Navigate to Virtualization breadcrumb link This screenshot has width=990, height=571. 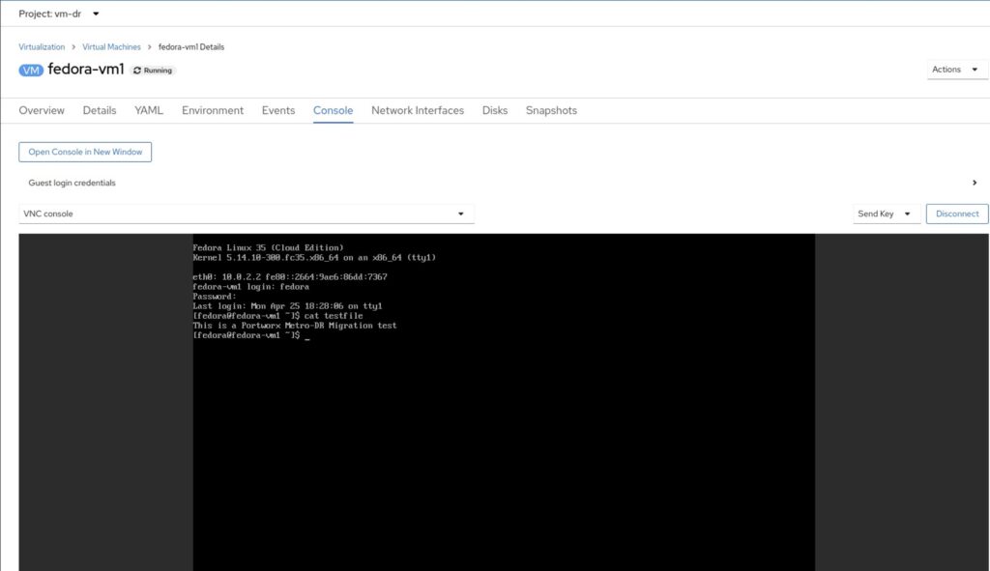(x=42, y=46)
